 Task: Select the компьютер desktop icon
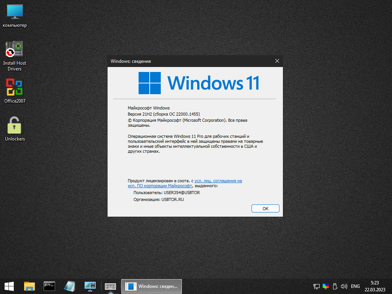pos(15,16)
